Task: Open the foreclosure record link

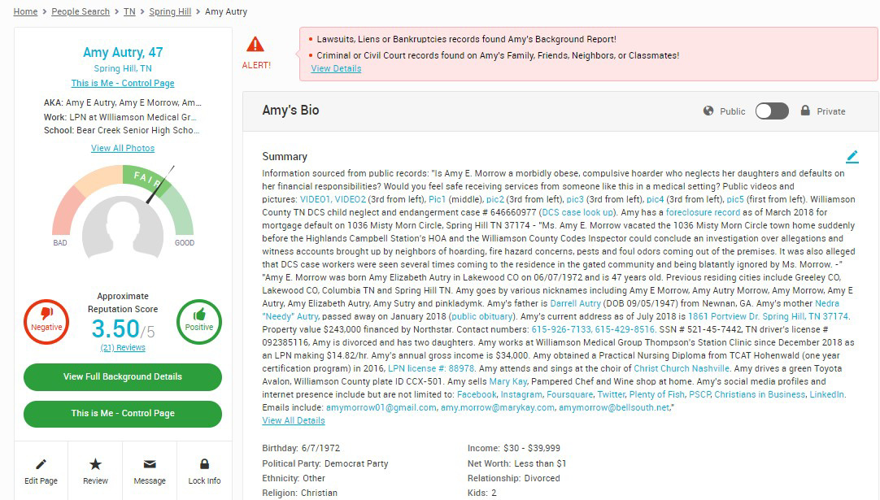Action: (x=704, y=213)
